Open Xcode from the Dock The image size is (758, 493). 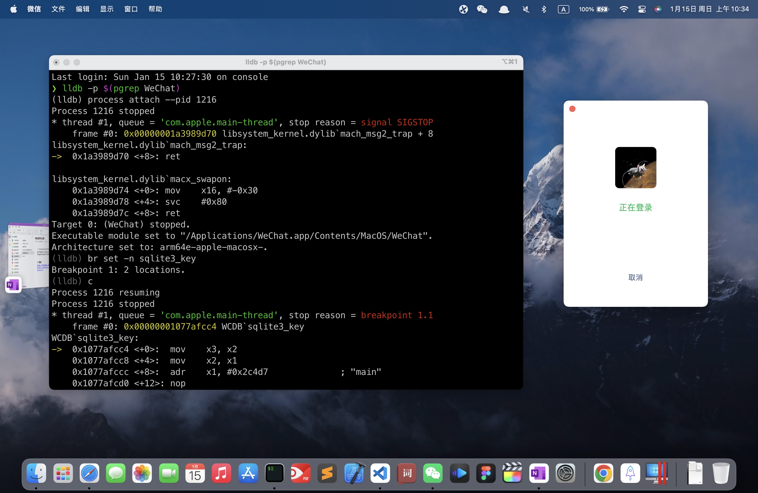(354, 473)
